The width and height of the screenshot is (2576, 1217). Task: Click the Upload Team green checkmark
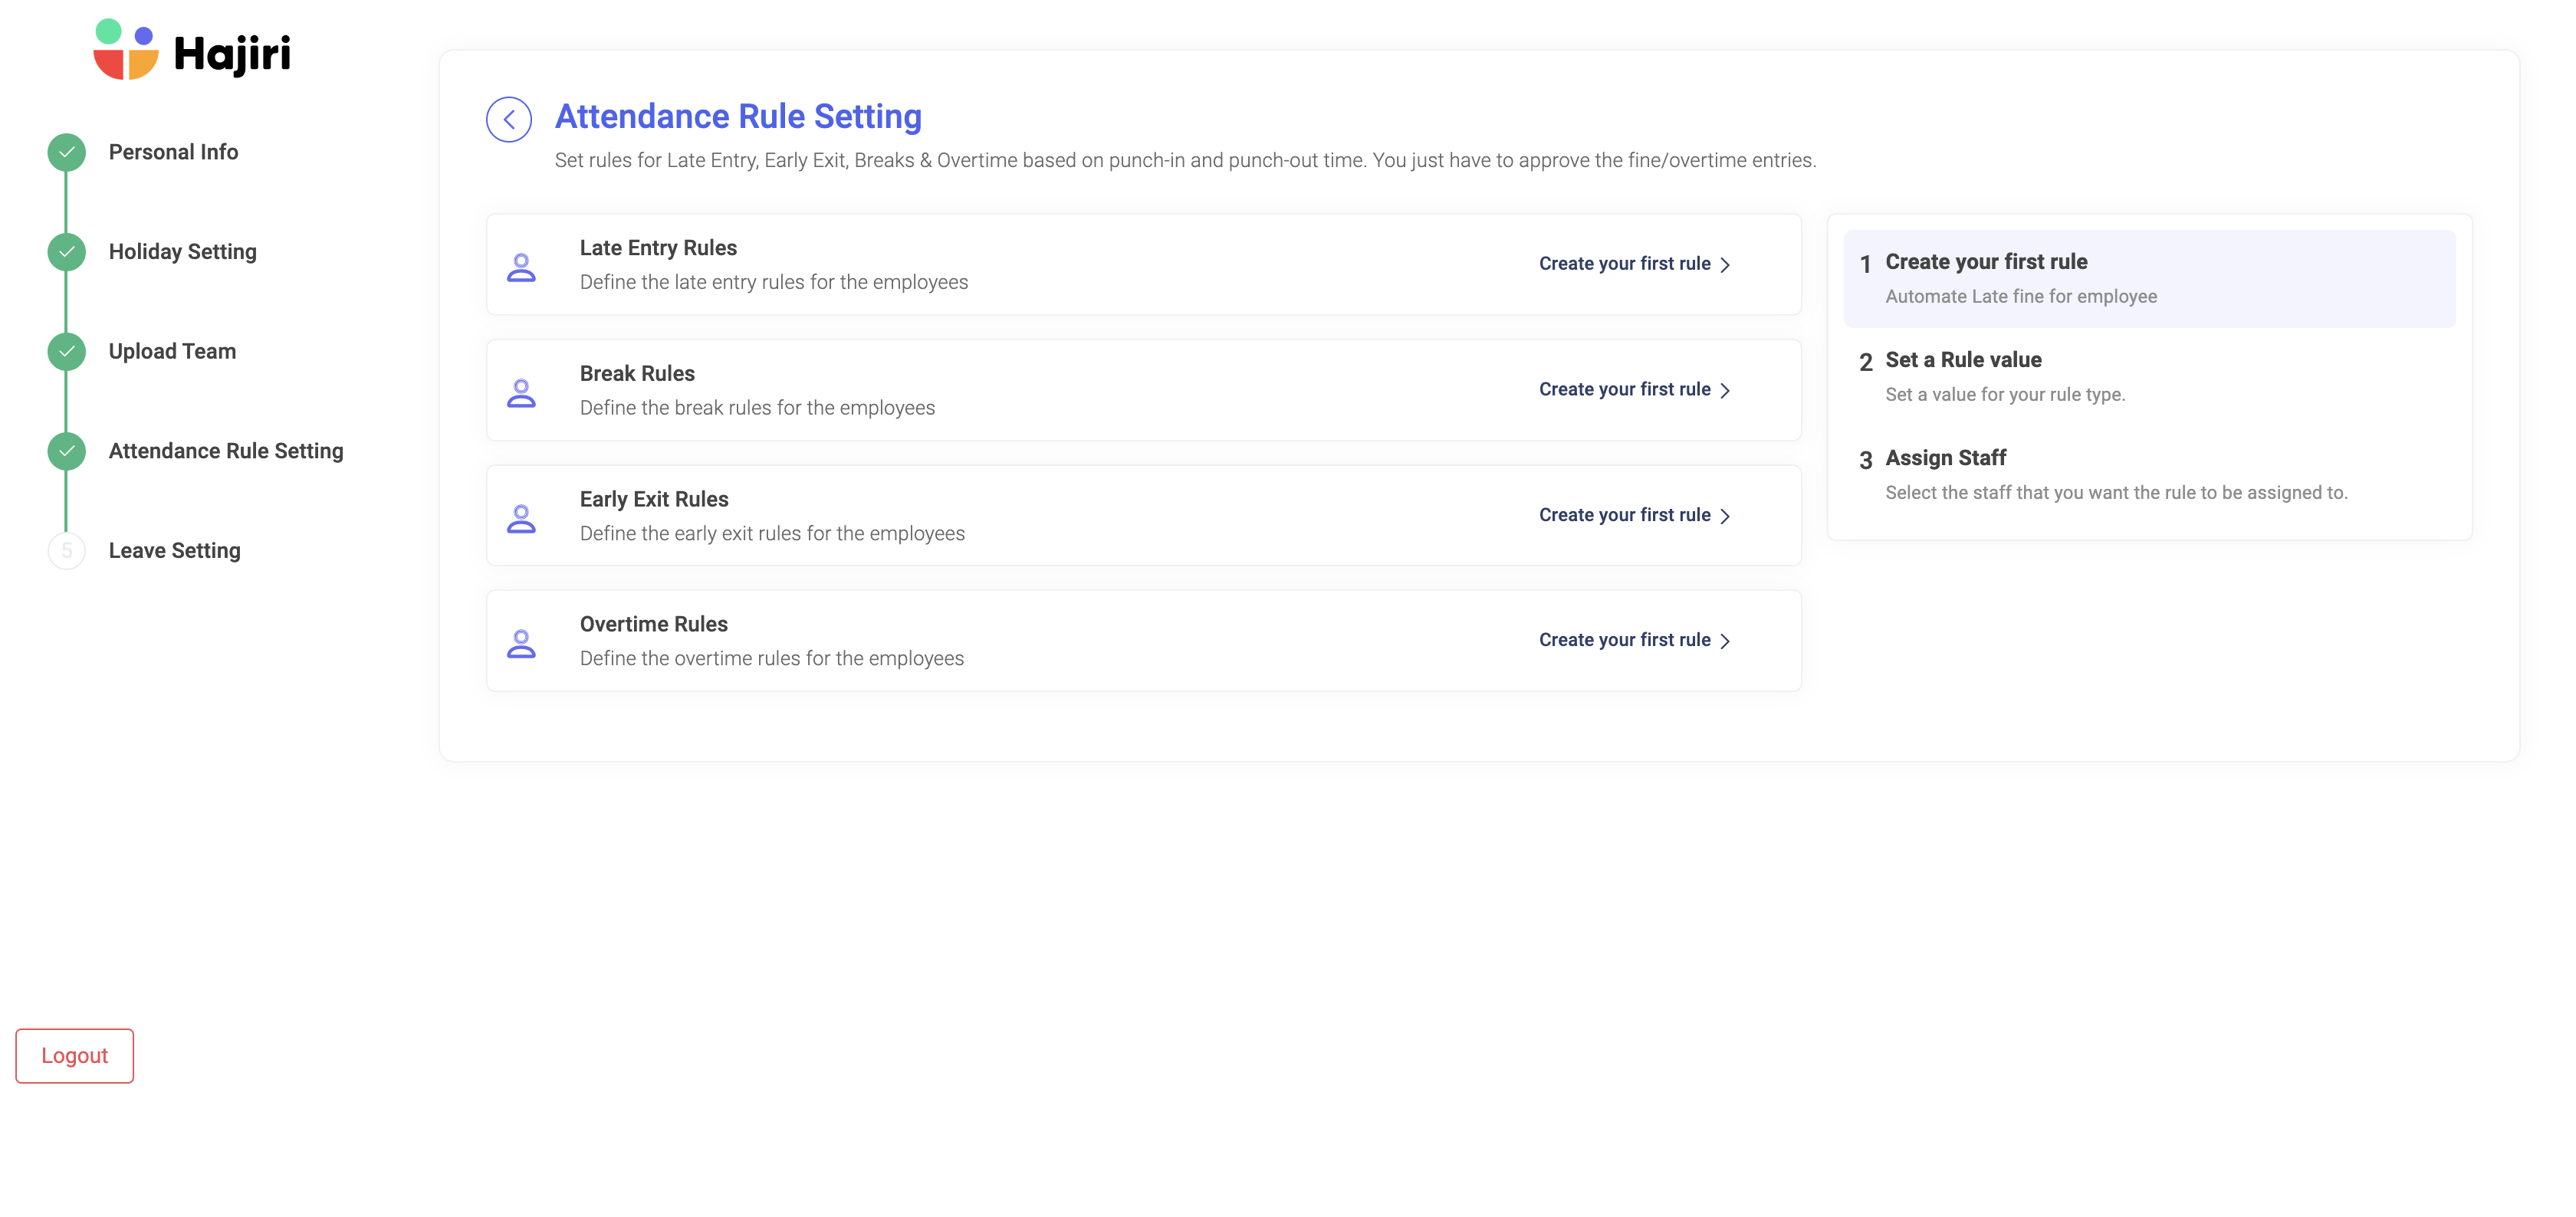click(x=66, y=351)
